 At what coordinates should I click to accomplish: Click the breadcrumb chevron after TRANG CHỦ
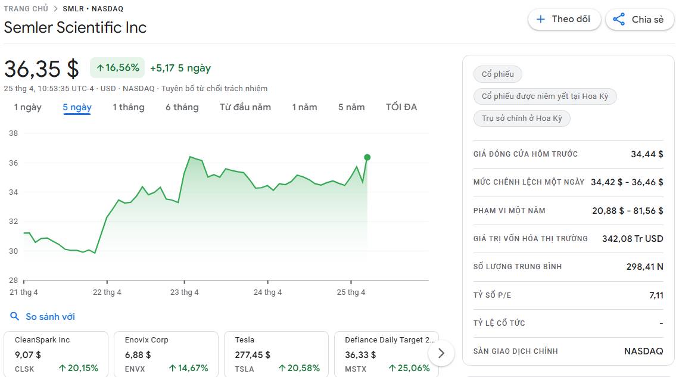pyautogui.click(x=55, y=9)
